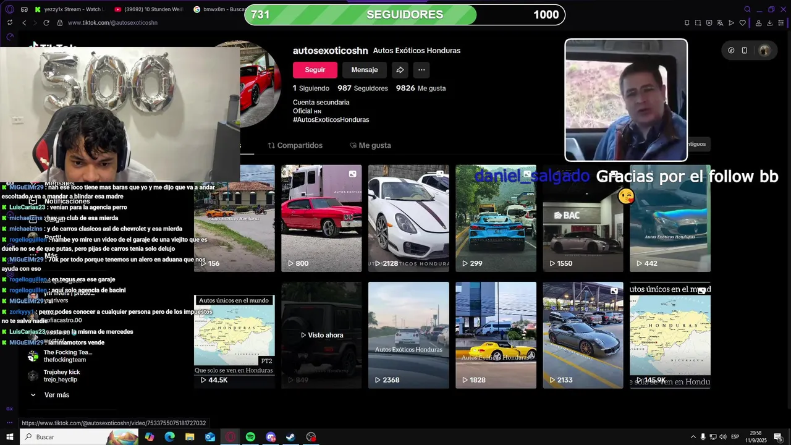Open the map video with 145.9K views
This screenshot has height=445, width=791.
tap(670, 335)
